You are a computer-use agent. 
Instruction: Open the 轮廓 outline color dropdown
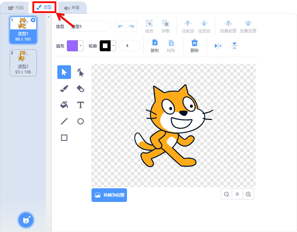coord(113,46)
